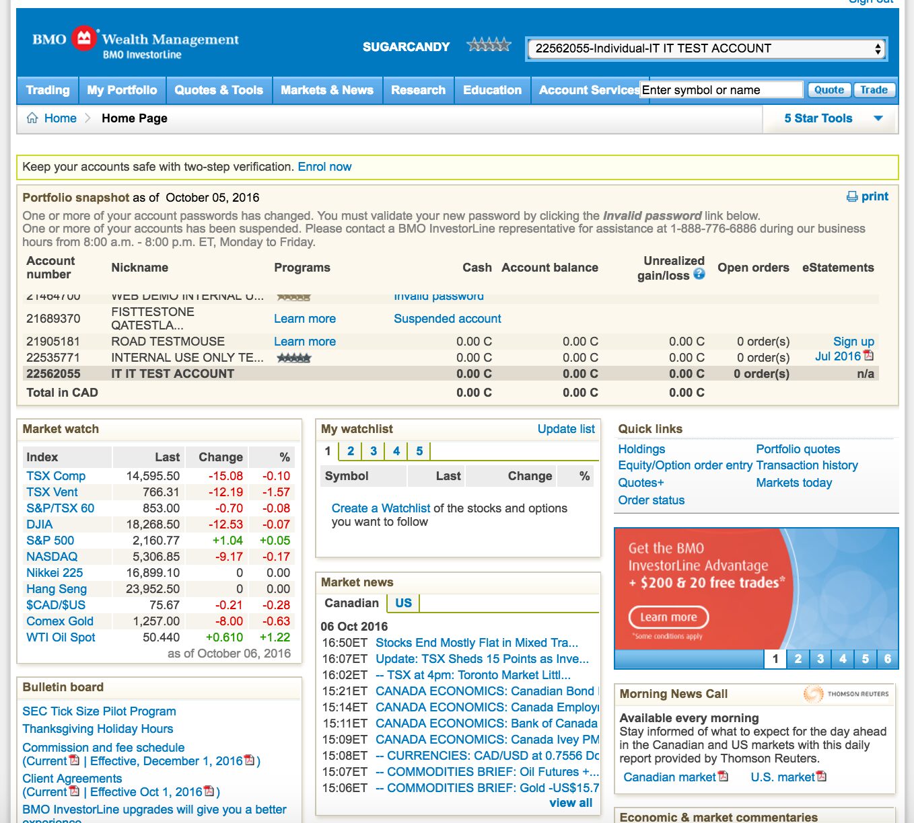
Task: Click the printer icon next to print
Action: (x=852, y=196)
